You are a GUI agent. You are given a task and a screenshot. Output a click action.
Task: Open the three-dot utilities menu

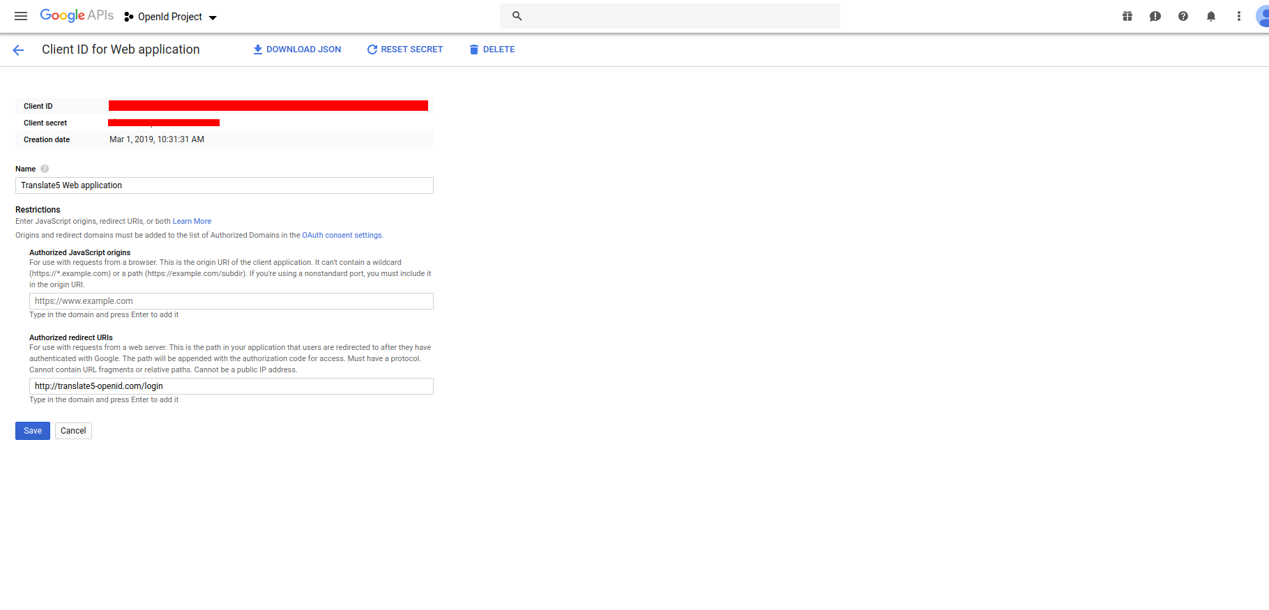pyautogui.click(x=1239, y=16)
